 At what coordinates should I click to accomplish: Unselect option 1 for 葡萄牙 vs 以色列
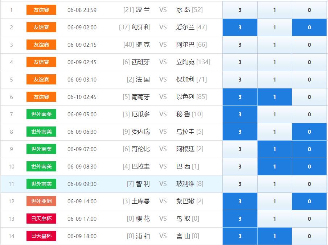274,97
